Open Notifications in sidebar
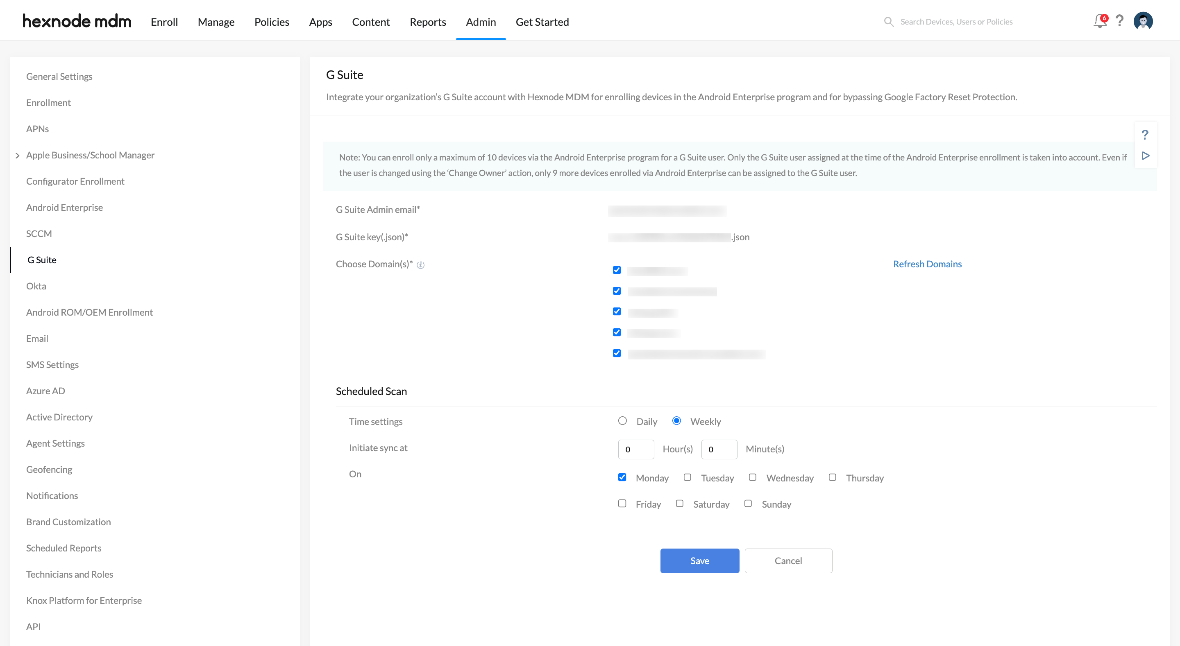Viewport: 1180px width, 646px height. [x=52, y=496]
